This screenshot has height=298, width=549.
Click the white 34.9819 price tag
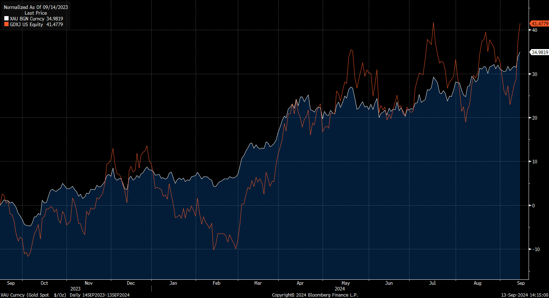point(539,52)
